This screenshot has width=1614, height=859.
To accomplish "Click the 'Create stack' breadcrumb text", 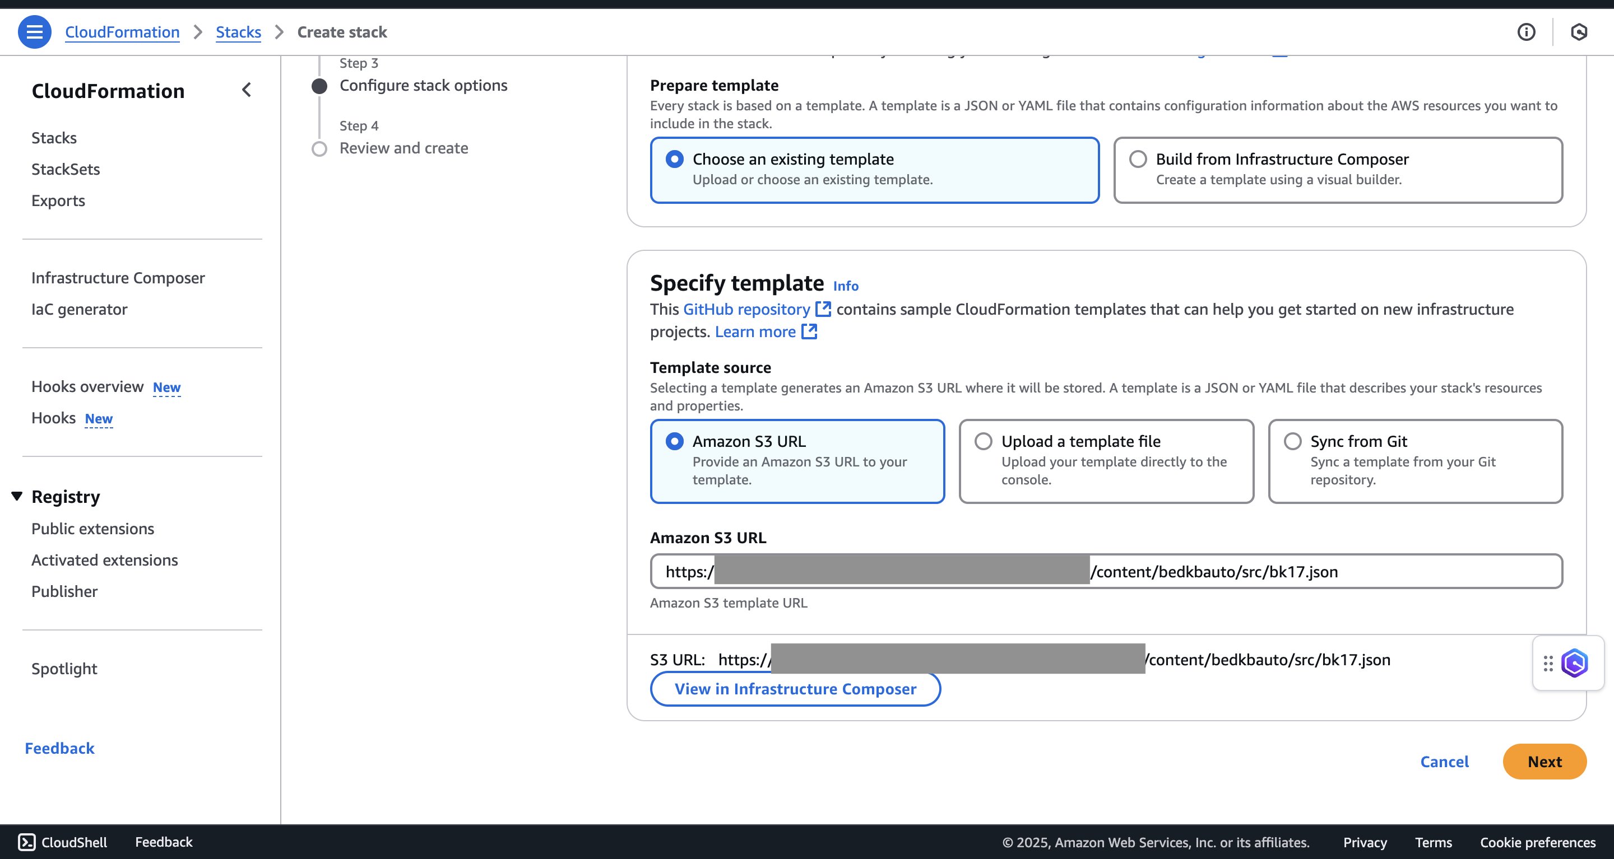I will point(342,32).
